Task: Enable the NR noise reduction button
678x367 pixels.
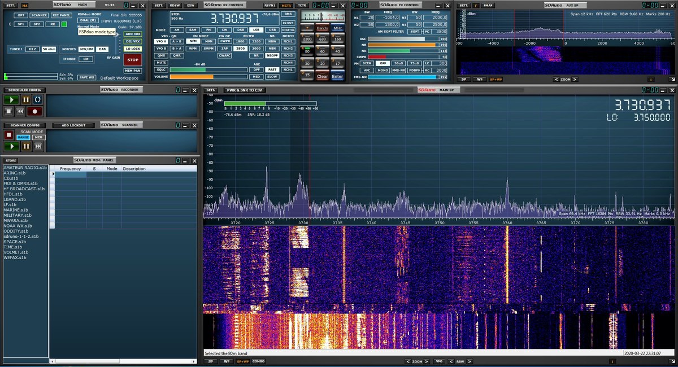Action: point(257,55)
